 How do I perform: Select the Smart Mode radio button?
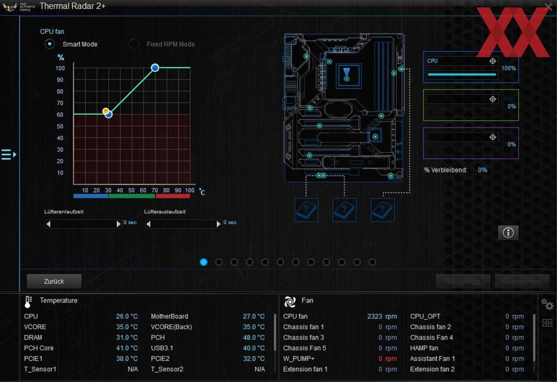(50, 44)
